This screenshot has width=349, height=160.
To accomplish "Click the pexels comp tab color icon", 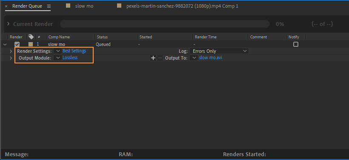I will click(119, 6).
